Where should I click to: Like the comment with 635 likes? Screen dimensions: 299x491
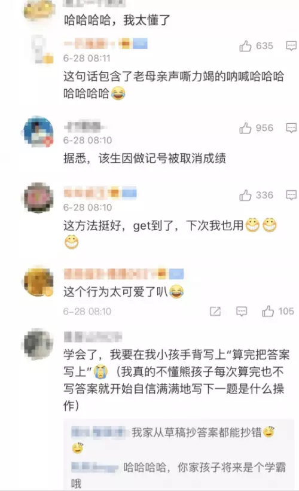pos(245,46)
